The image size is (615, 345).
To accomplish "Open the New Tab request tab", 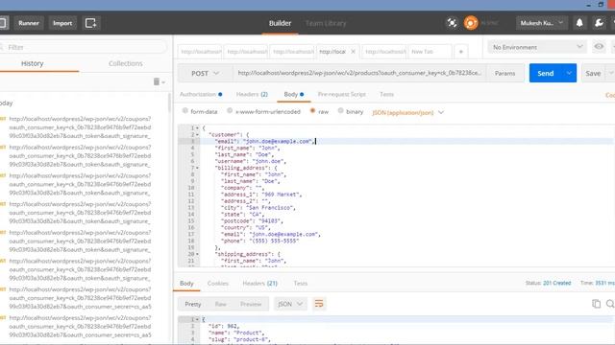I will tap(430, 52).
